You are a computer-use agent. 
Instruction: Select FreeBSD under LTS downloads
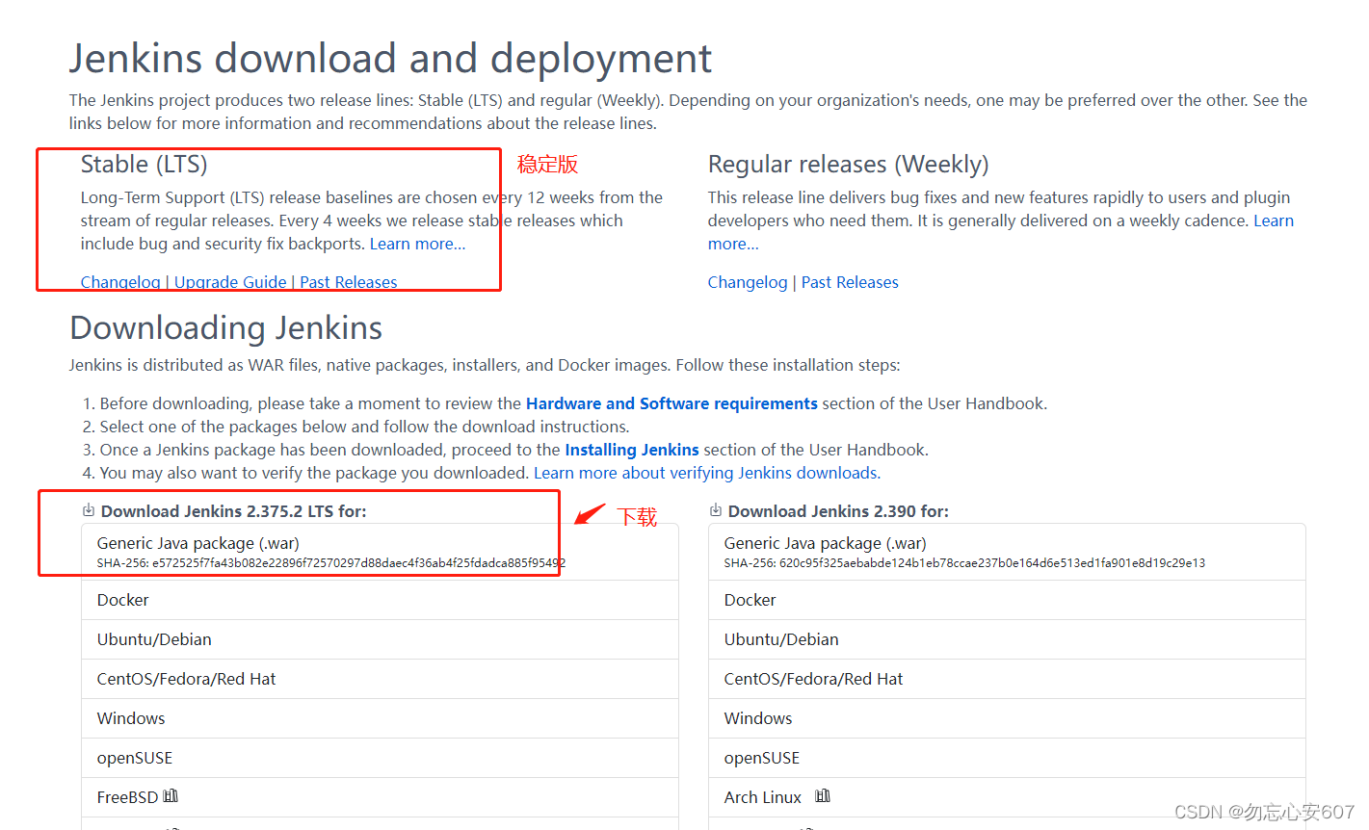tap(380, 797)
